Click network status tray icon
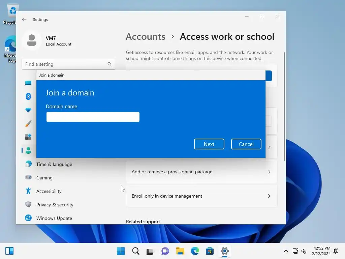The image size is (345, 259). (x=295, y=251)
